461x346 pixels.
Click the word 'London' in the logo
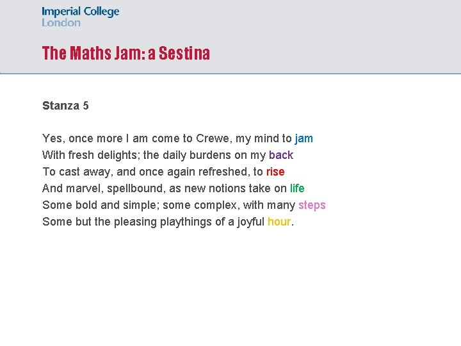pos(61,22)
